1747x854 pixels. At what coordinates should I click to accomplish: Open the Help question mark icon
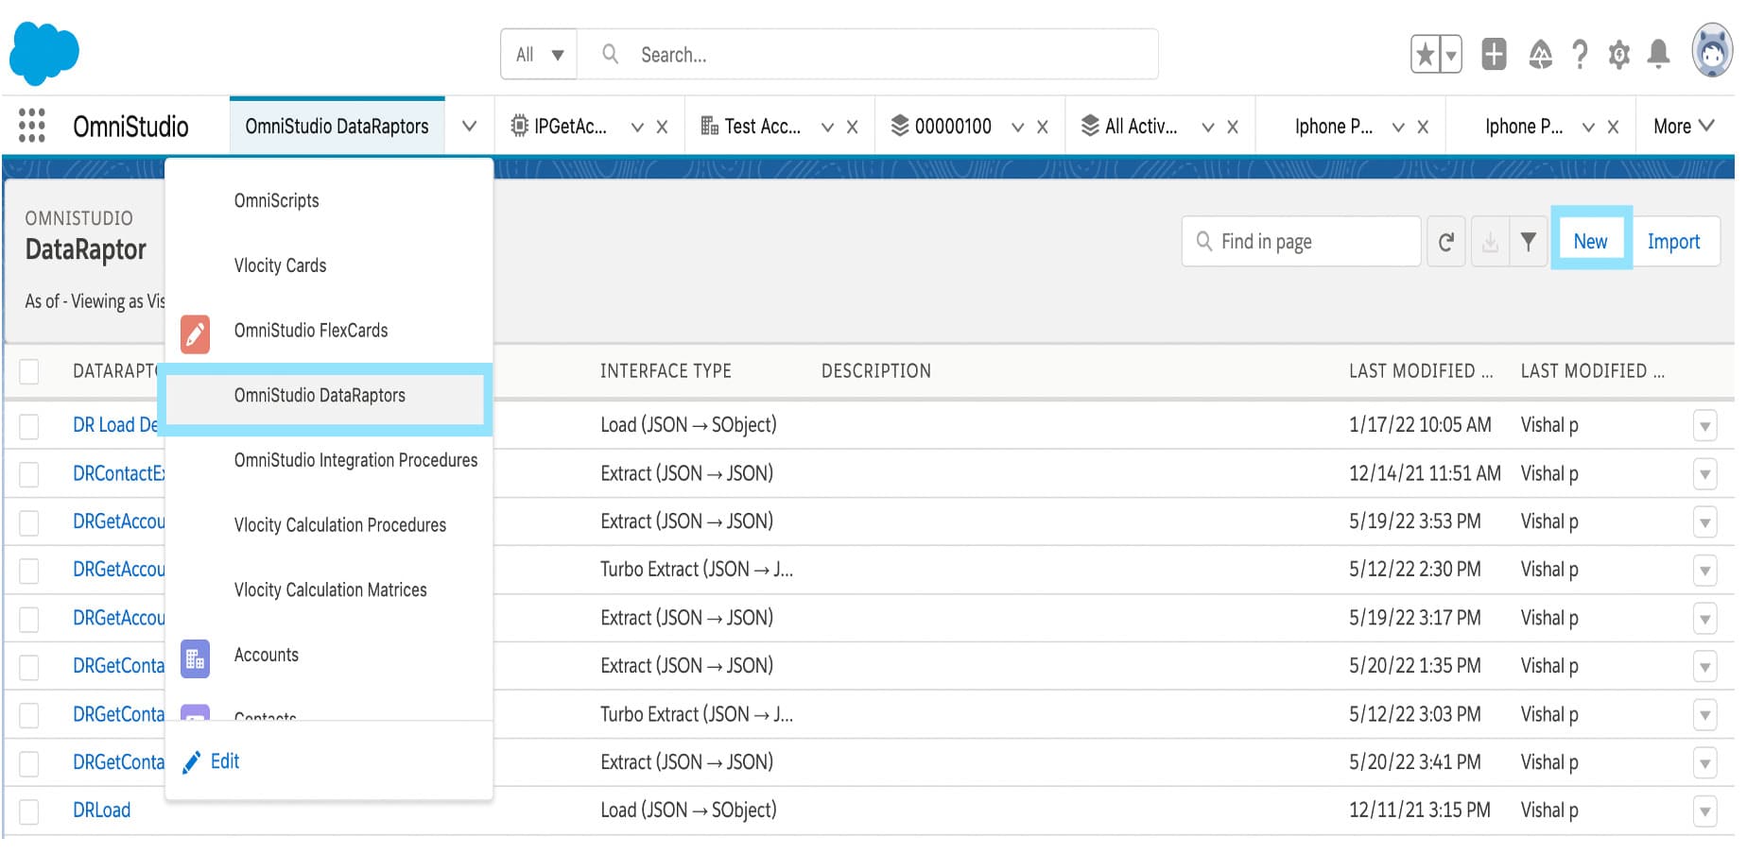pyautogui.click(x=1580, y=55)
